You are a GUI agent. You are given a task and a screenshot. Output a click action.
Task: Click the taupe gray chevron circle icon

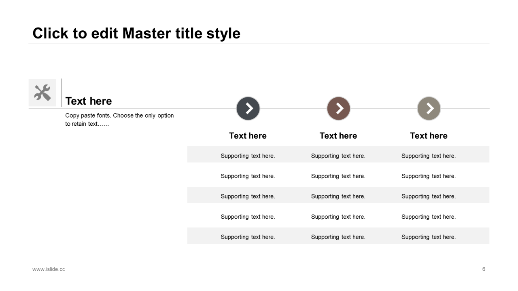(x=429, y=108)
